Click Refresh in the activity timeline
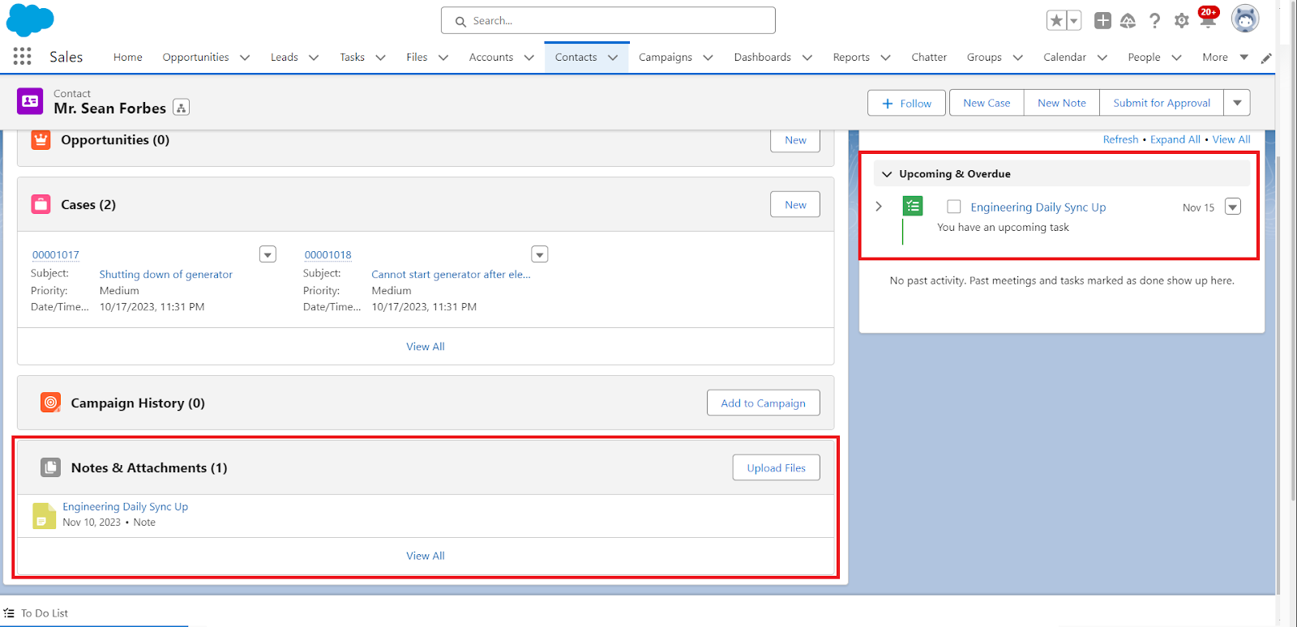Screen dimensions: 1297x627 pyautogui.click(x=1120, y=139)
